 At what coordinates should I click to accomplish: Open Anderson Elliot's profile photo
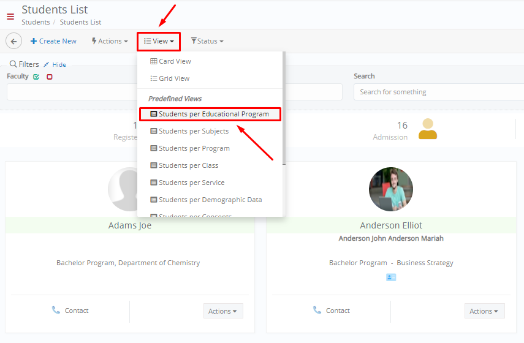tap(391, 189)
